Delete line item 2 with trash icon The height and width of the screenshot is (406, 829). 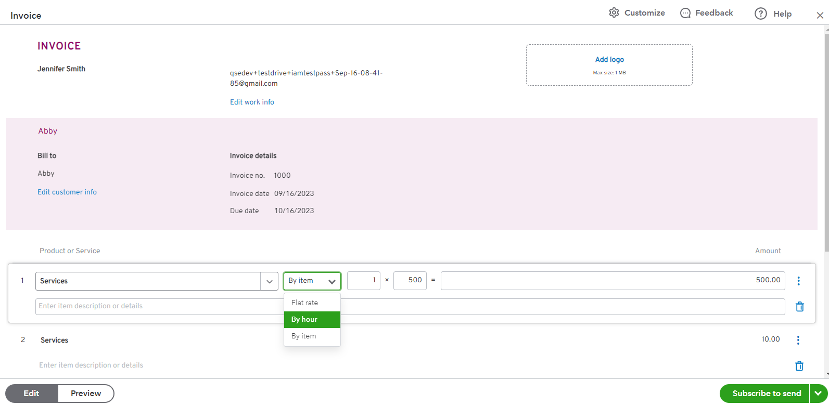(799, 366)
